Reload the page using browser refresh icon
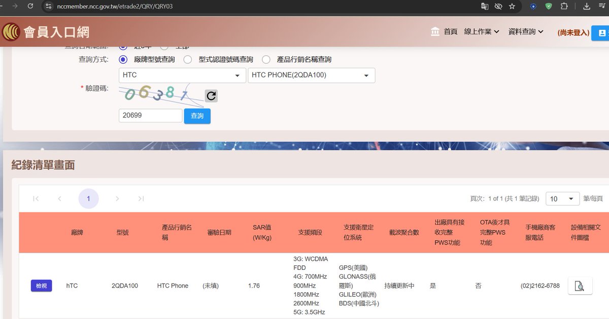The width and height of the screenshot is (609, 319). pyautogui.click(x=30, y=6)
